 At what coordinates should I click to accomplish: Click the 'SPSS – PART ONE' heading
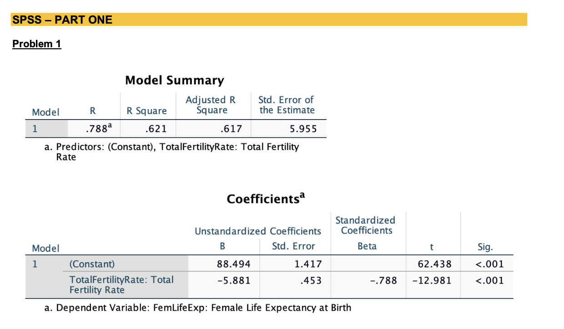click(62, 20)
